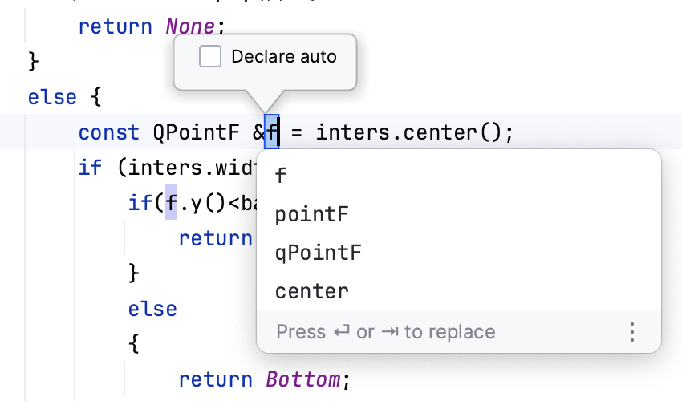This screenshot has height=401, width=682.
Task: Click the highlighted rename field after the ampersand
Action: tap(272, 132)
